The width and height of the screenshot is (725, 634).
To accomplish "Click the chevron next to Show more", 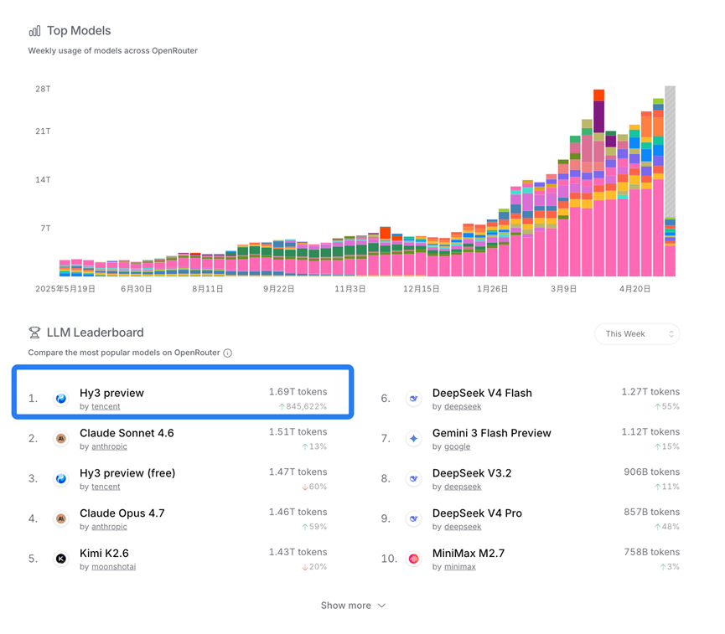I will pos(381,606).
